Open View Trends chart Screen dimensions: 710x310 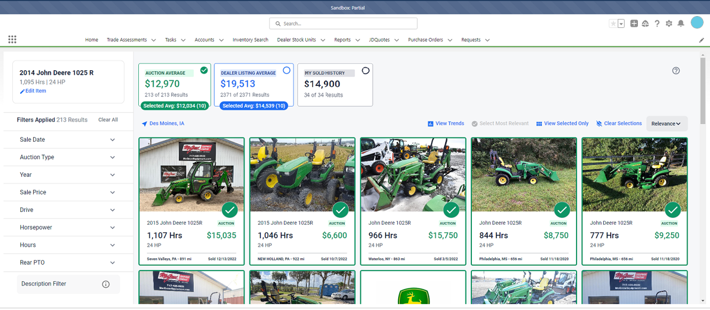(x=446, y=124)
